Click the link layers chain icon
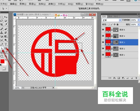 point(110,78)
